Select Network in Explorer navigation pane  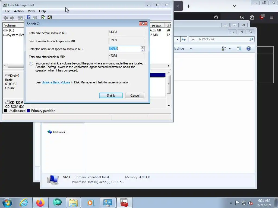(59, 132)
